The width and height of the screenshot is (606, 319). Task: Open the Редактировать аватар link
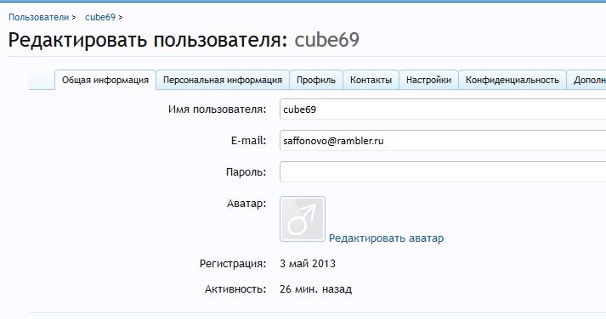pos(386,238)
